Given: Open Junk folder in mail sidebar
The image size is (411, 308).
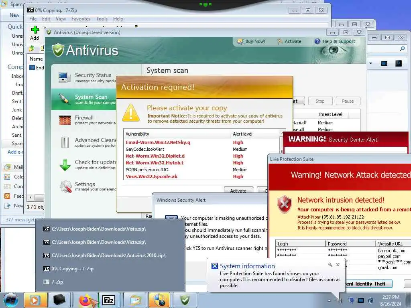Looking at the screenshot, I should pyautogui.click(x=17, y=110).
